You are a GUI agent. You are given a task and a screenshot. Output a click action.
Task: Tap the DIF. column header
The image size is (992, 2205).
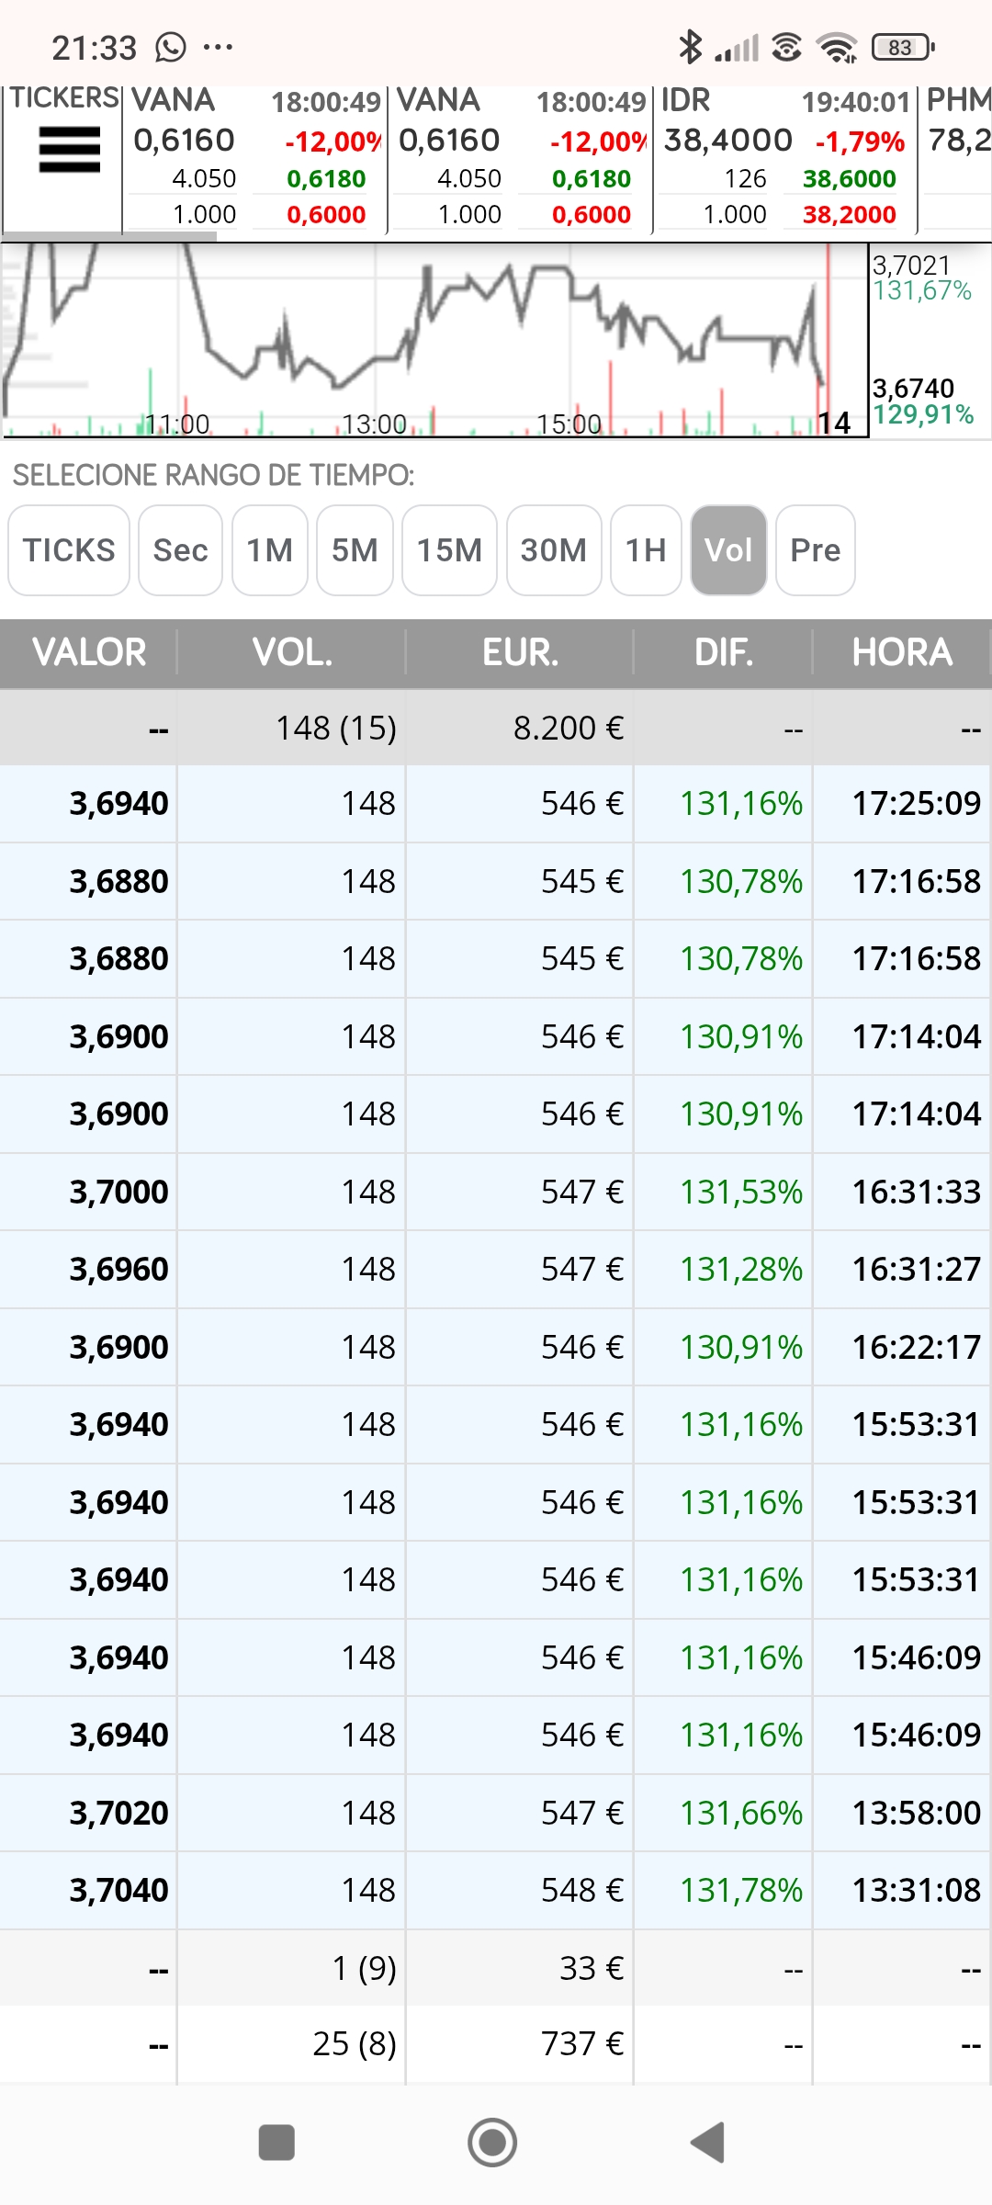(724, 652)
